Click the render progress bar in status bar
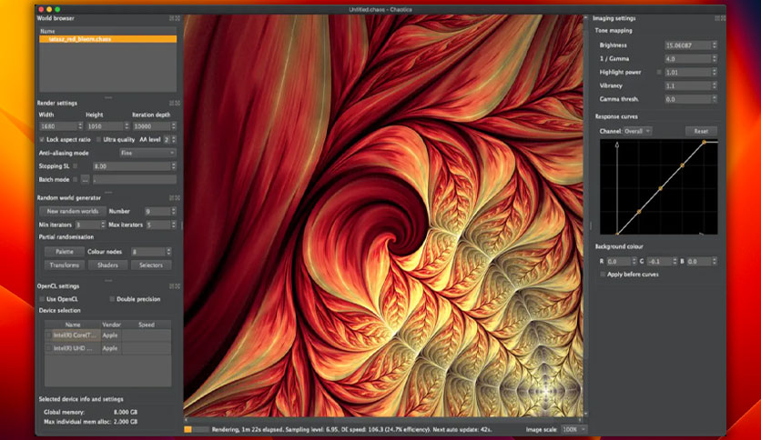The image size is (761, 440). (196, 430)
